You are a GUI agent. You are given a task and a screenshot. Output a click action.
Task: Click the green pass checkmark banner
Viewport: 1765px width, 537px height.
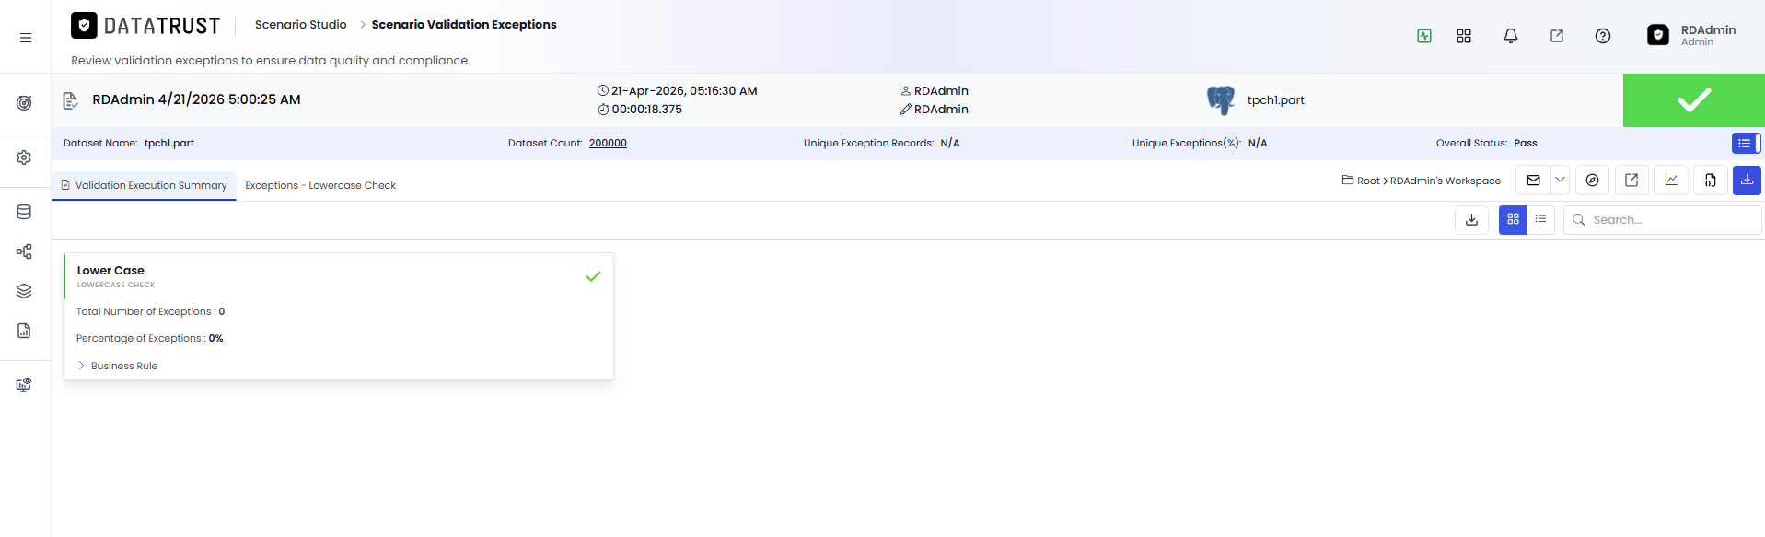pos(1694,100)
